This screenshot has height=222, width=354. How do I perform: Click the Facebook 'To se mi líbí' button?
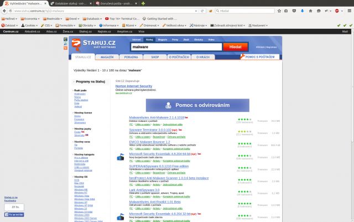pyautogui.click(x=14, y=214)
